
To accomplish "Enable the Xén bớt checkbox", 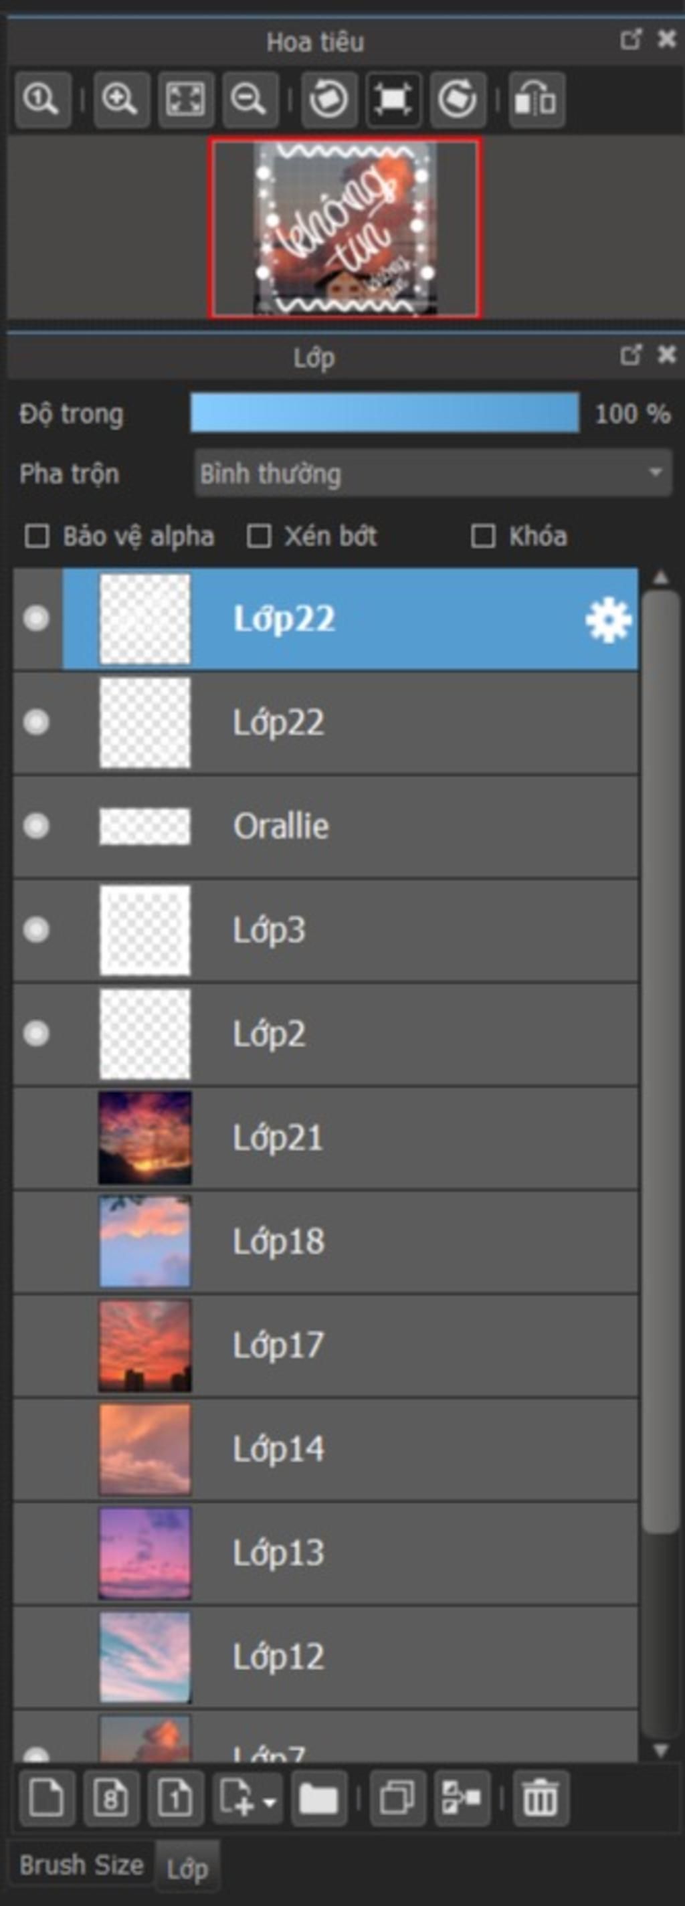I will pos(258,536).
